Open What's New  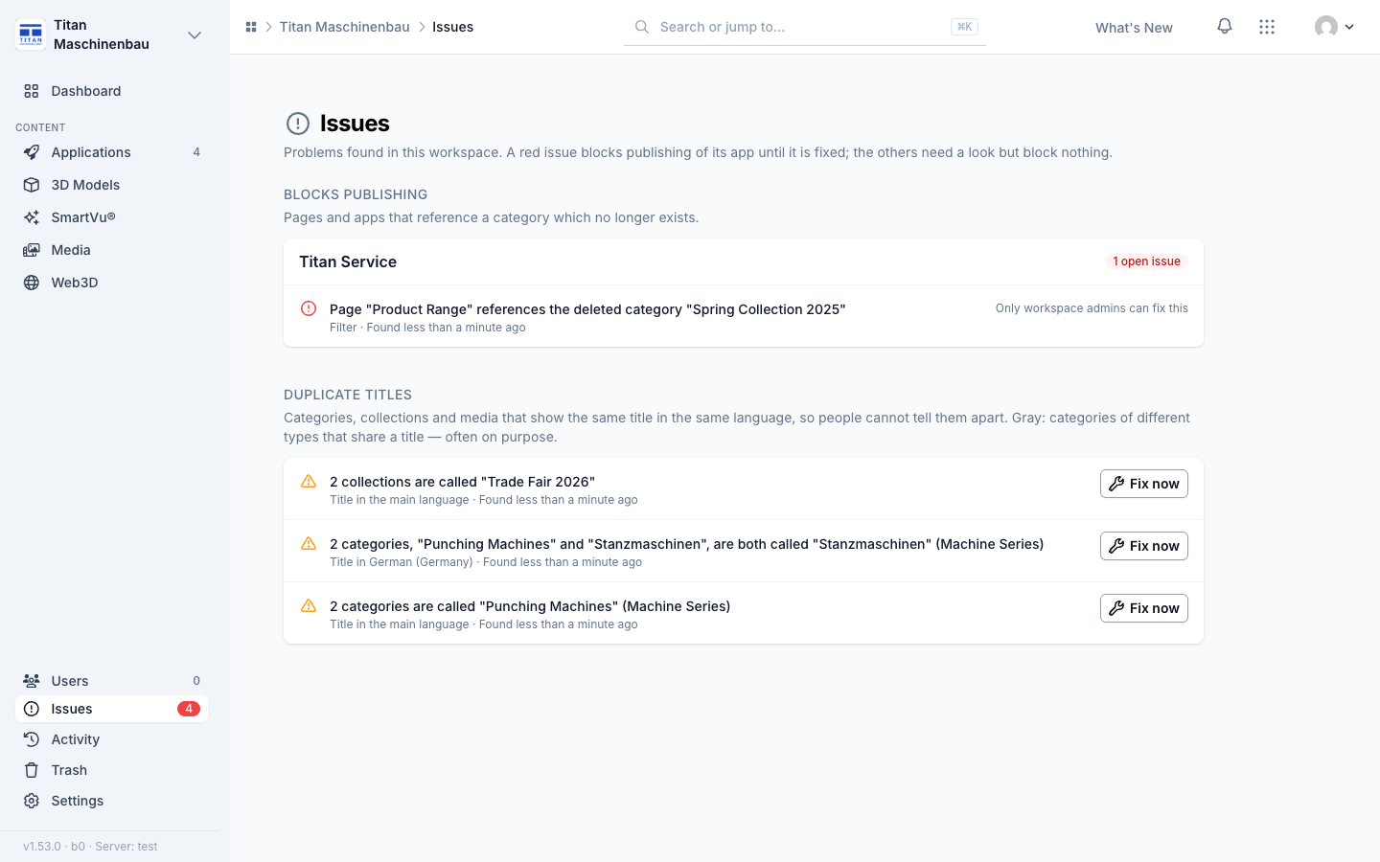pyautogui.click(x=1134, y=28)
